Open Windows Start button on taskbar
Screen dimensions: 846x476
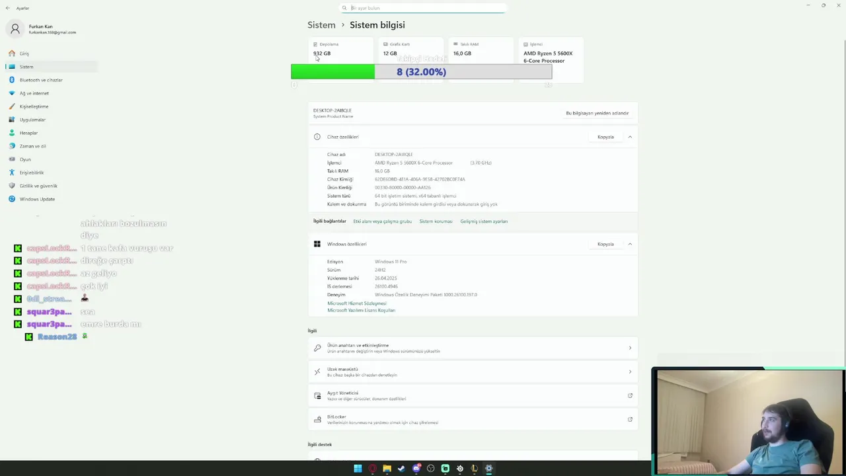point(358,469)
